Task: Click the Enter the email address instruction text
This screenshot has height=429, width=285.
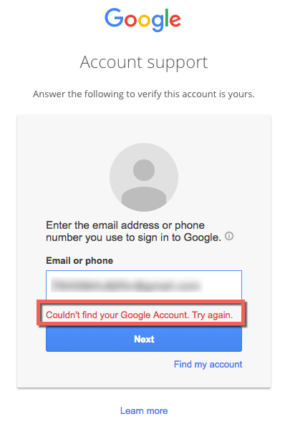Action: tap(133, 232)
